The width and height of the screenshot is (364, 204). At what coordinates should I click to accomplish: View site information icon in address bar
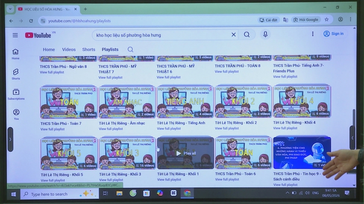click(43, 21)
